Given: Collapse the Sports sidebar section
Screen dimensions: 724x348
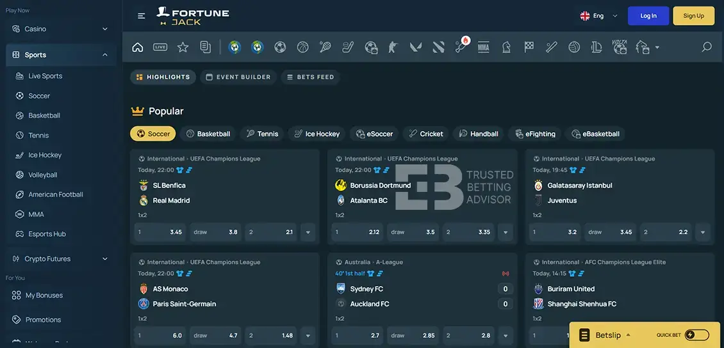Looking at the screenshot, I should click(x=61, y=55).
